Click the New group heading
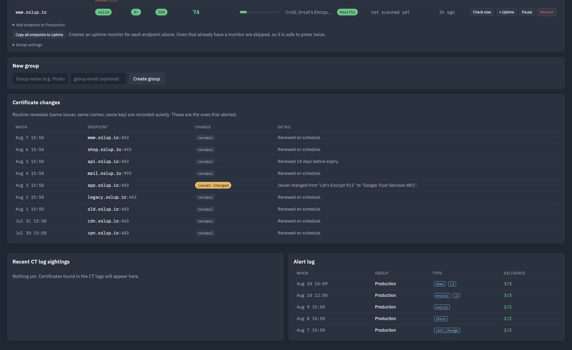572x350 pixels. click(x=26, y=66)
